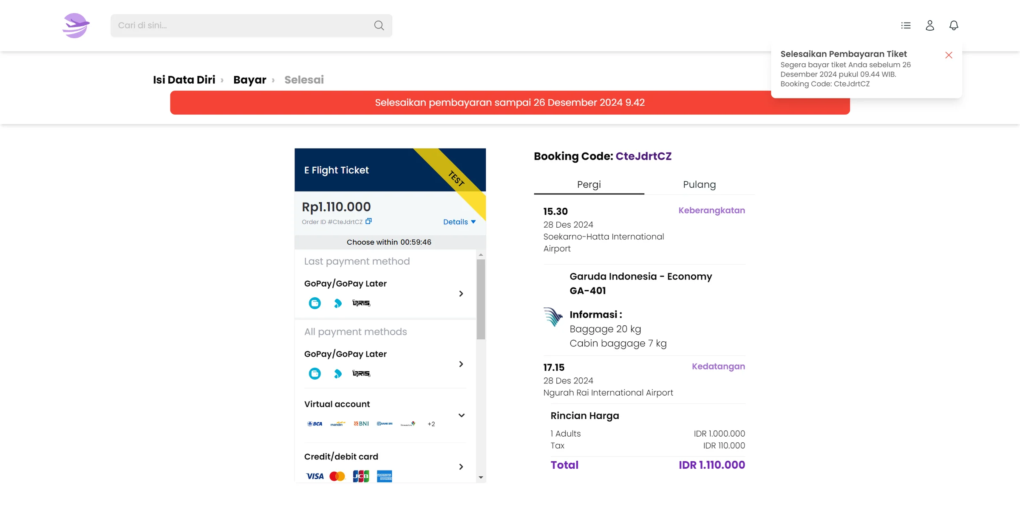Viewport: 1020px width, 524px height.
Task: Open the order list icon in header
Action: point(906,25)
